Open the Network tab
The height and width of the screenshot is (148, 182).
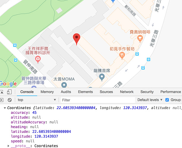(x=127, y=92)
